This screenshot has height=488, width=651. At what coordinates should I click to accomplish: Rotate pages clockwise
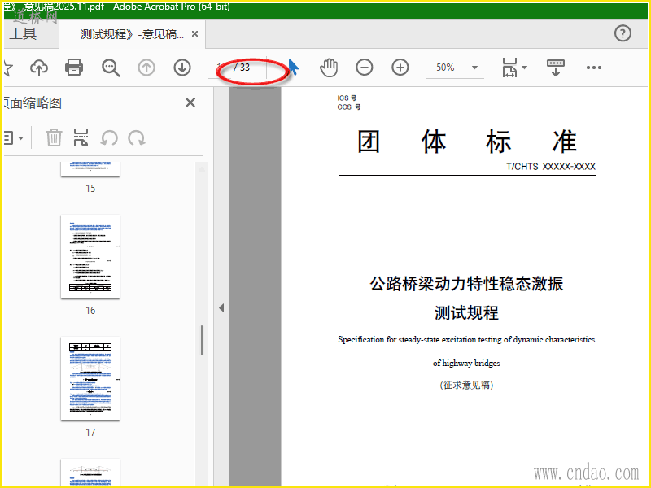(137, 137)
